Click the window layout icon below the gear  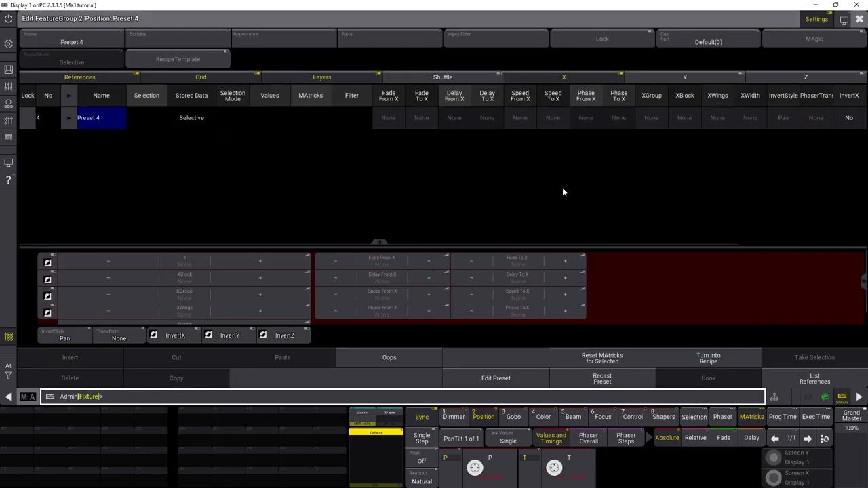[8, 69]
